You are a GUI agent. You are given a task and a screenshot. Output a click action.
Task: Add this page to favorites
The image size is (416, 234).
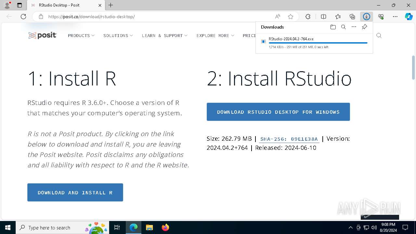coord(291,17)
